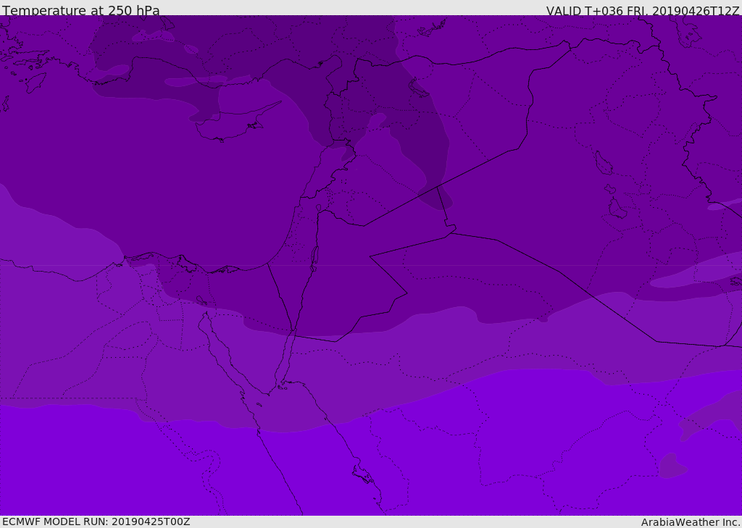The image size is (742, 528).
Task: Click the 'VALID T+036 FRI. 20190426T12Z' label
Action: 642,10
